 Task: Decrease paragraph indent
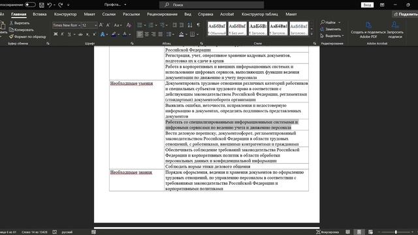tap(174, 25)
